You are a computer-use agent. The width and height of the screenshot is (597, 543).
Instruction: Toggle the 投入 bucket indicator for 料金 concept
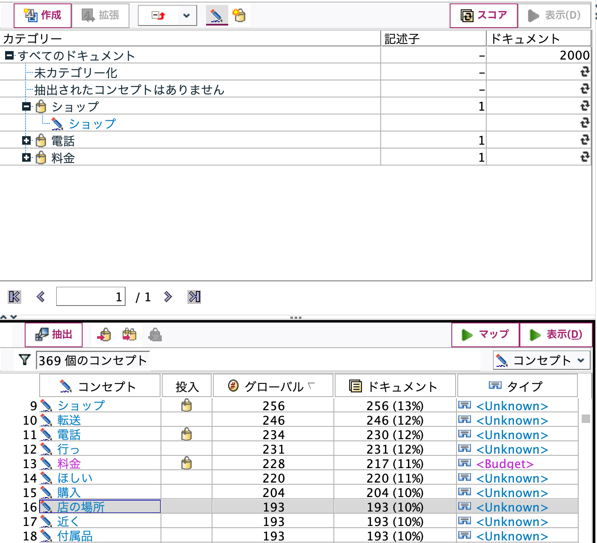click(x=186, y=463)
